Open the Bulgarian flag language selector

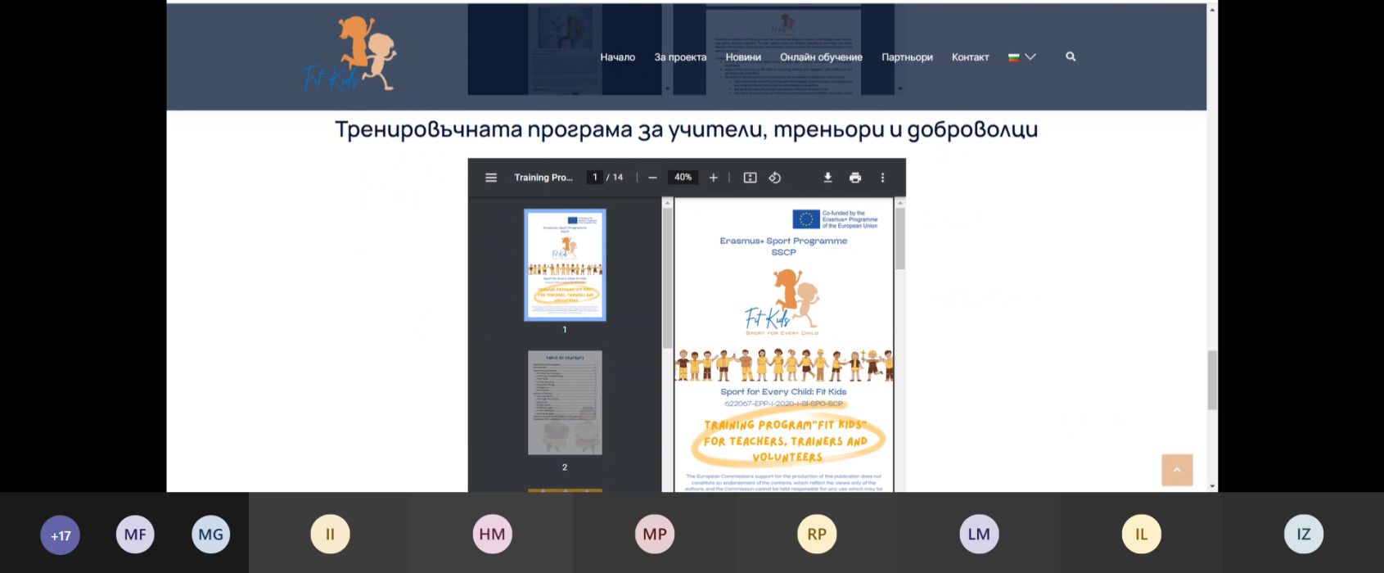click(x=1013, y=57)
